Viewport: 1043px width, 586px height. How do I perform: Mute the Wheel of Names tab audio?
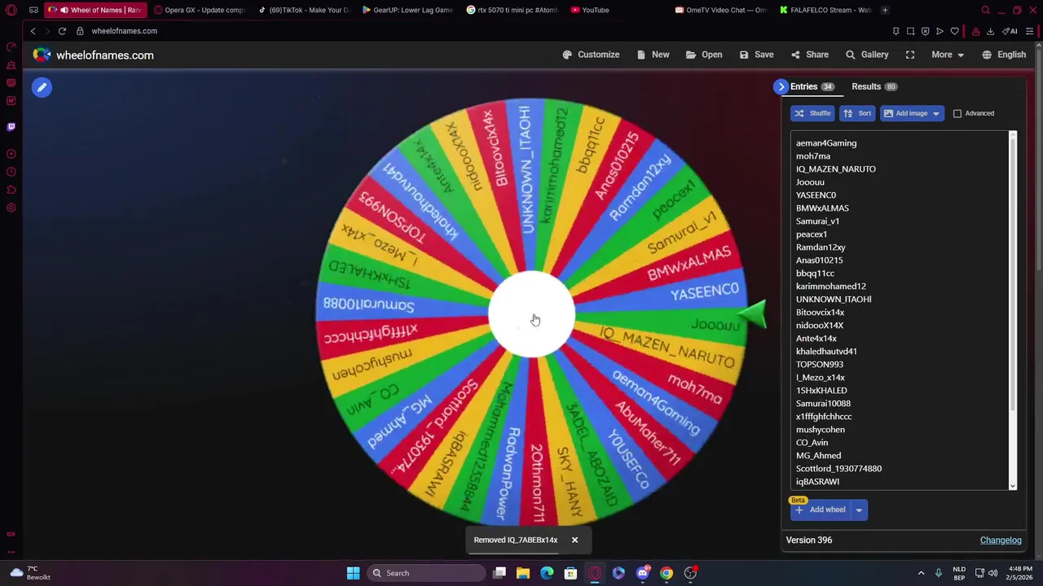[x=64, y=10]
